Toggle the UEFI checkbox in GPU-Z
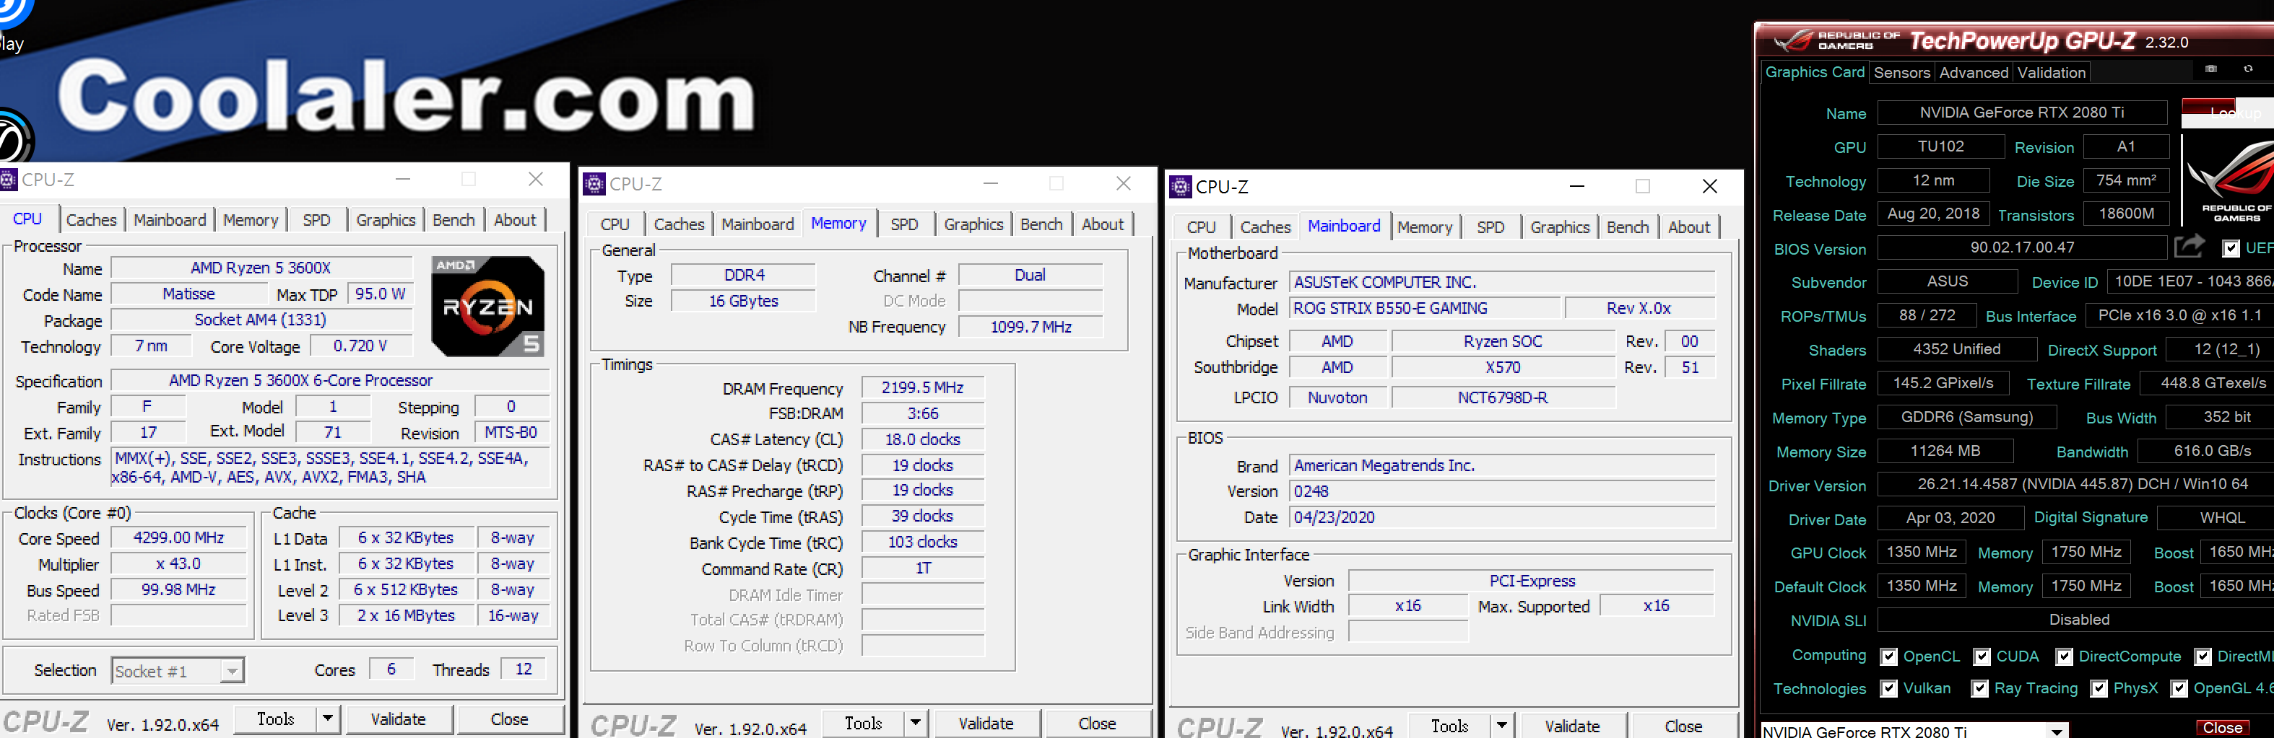This screenshot has width=2274, height=738. coord(2231,249)
